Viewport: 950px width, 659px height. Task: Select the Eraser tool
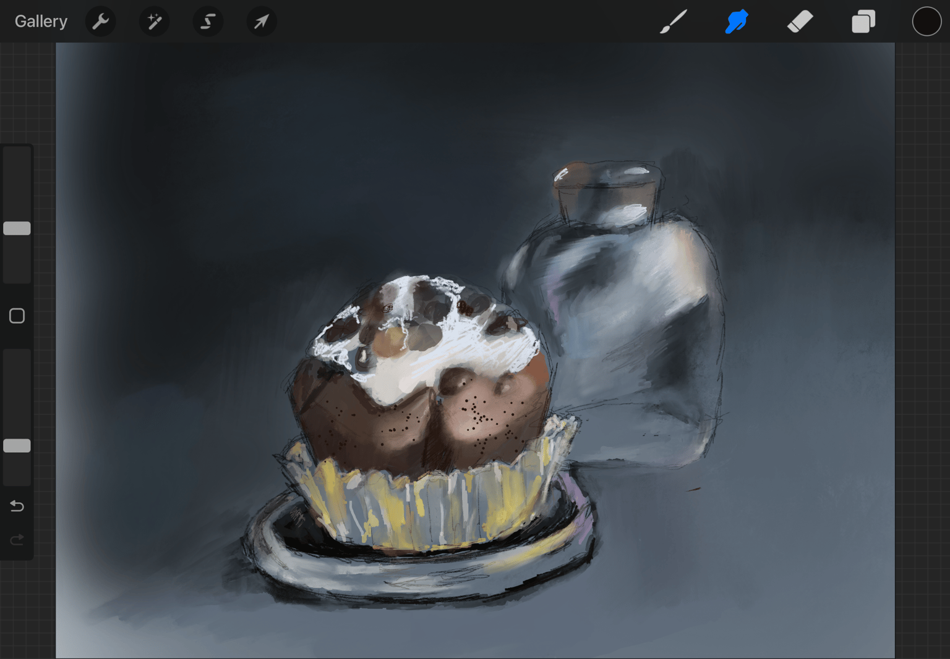coord(800,22)
